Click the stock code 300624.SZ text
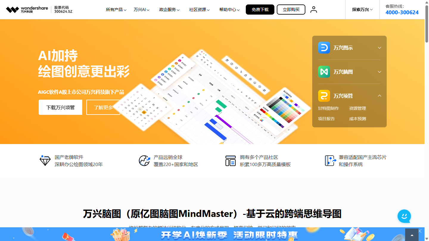 [x=63, y=12]
